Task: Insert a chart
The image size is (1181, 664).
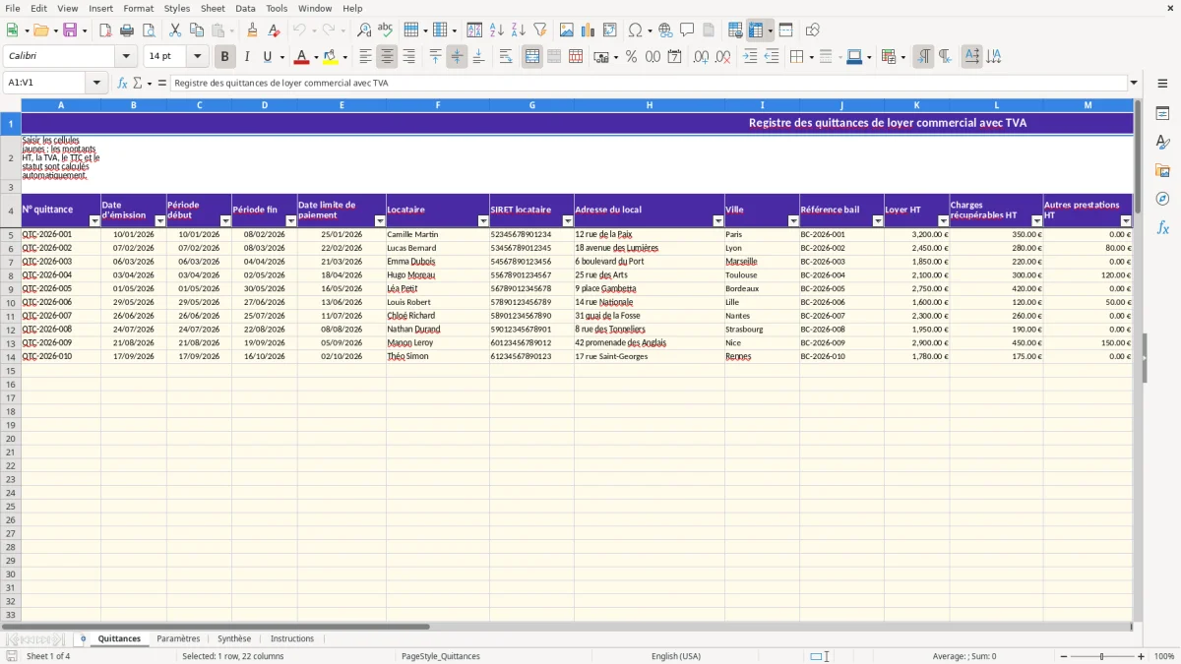Action: click(x=589, y=30)
